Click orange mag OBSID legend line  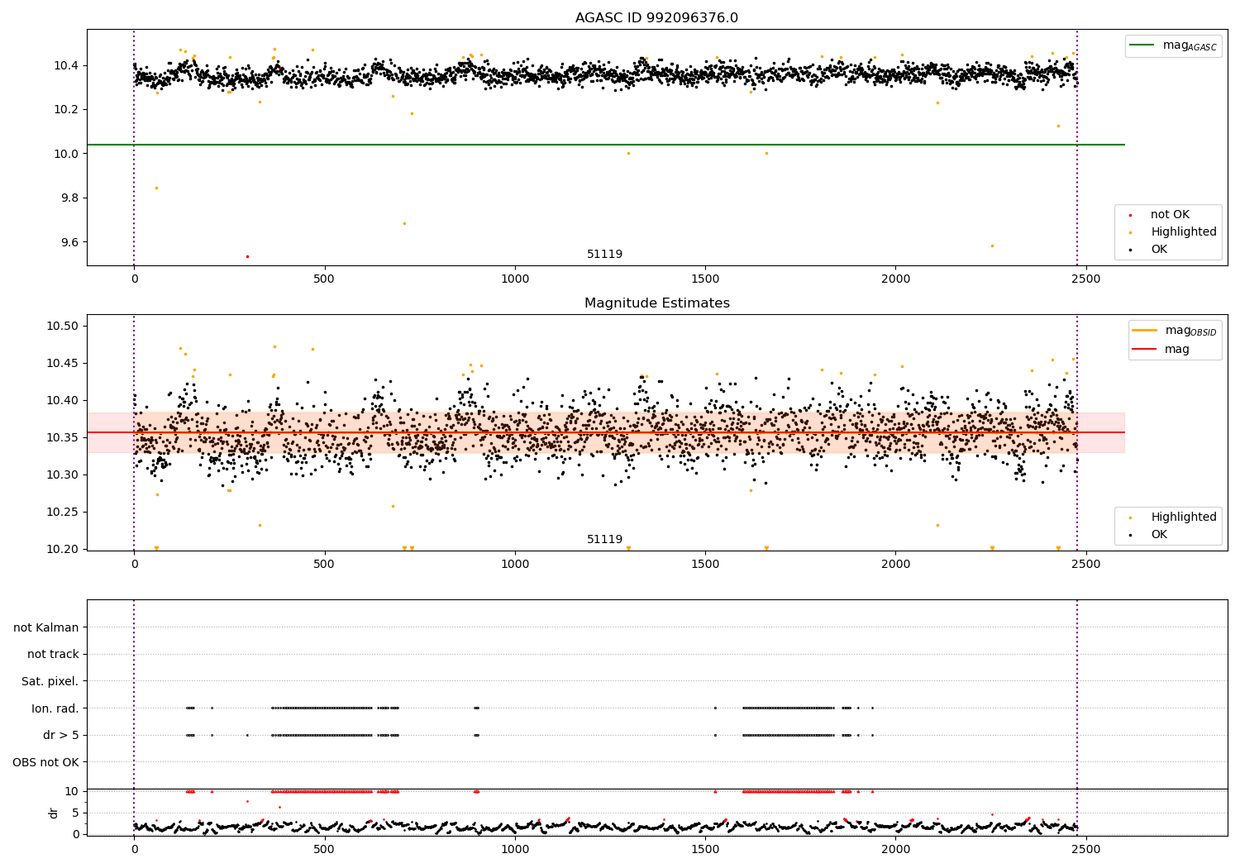point(1145,331)
